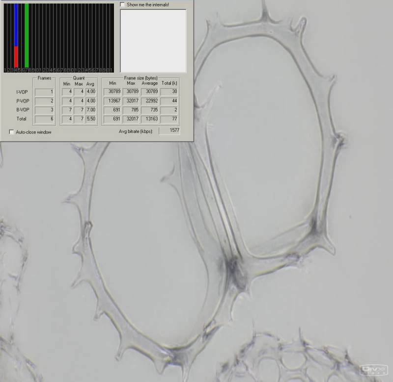Click the P-VOP average frame size 22992
The height and width of the screenshot is (382, 393).
click(150, 101)
